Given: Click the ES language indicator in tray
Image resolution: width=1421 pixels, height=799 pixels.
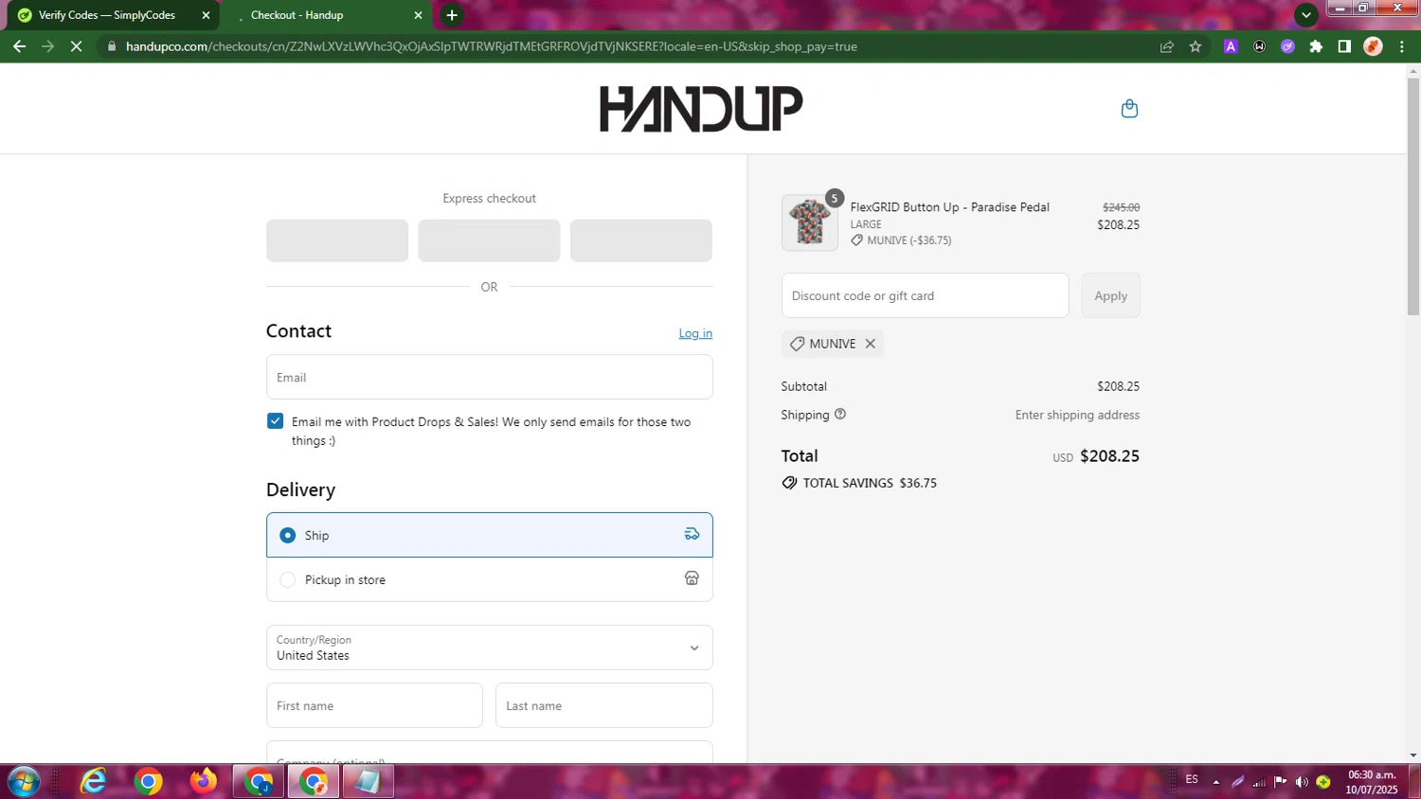Looking at the screenshot, I should [1192, 779].
